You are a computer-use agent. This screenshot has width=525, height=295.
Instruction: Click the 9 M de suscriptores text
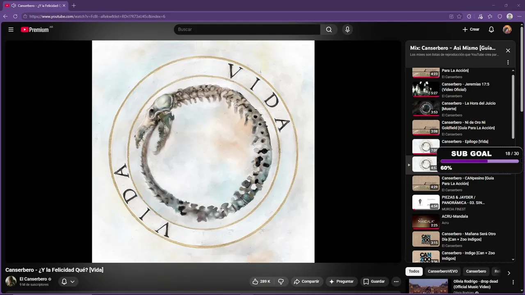coord(34,284)
